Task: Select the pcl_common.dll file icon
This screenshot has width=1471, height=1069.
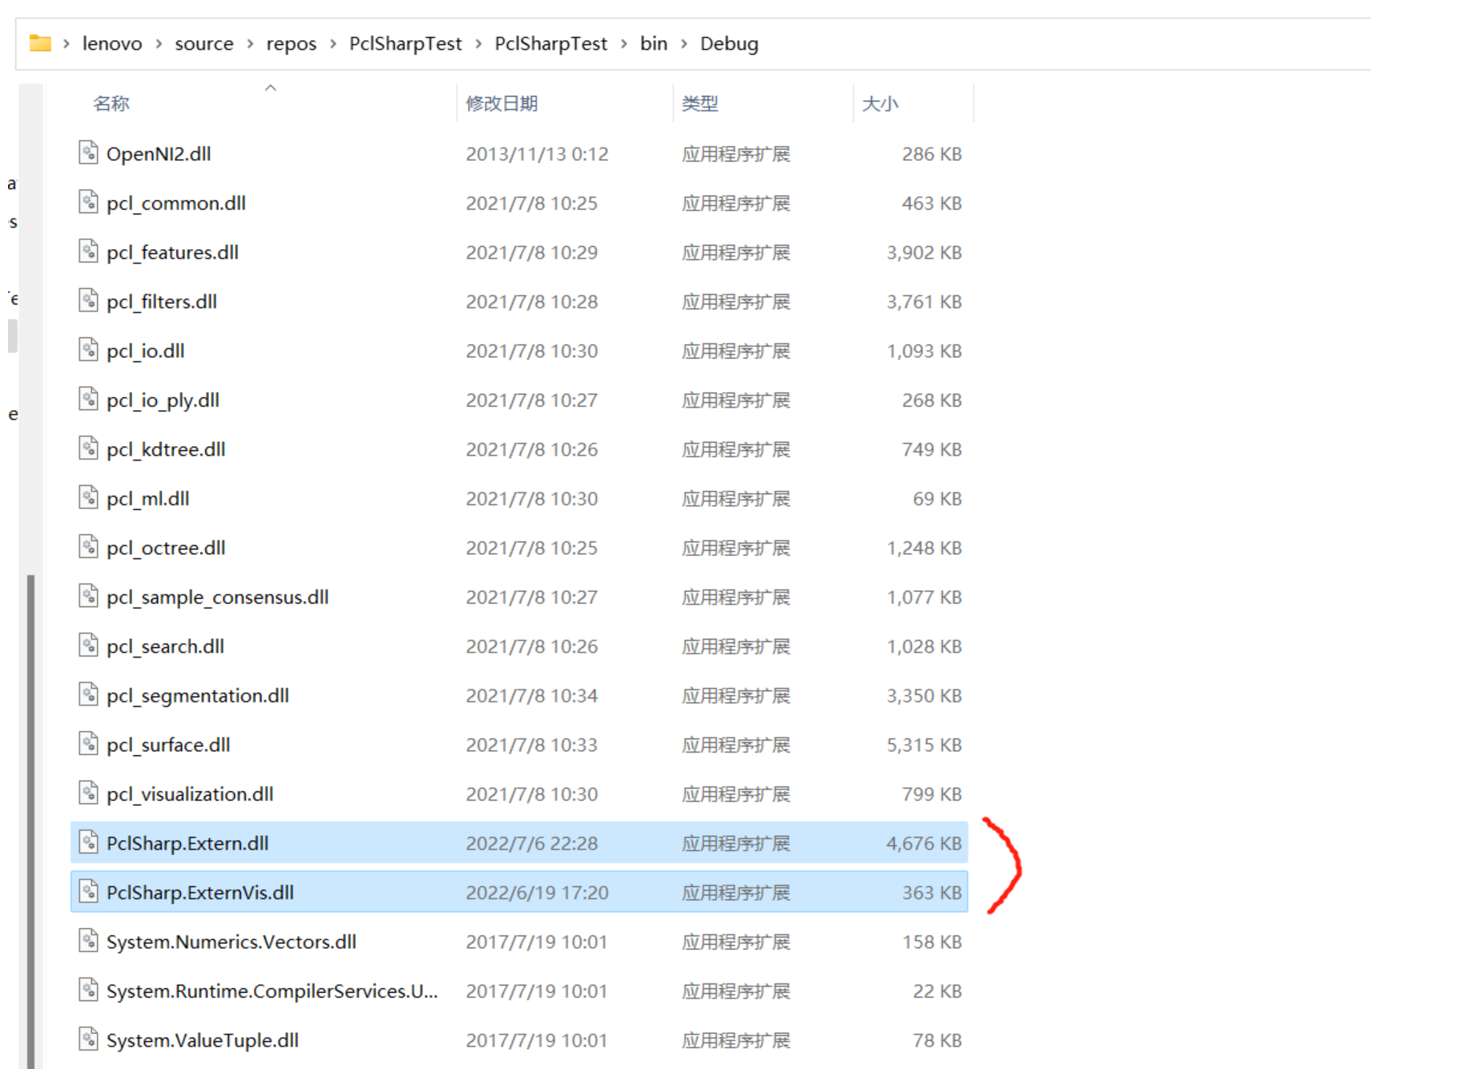Action: click(x=88, y=202)
